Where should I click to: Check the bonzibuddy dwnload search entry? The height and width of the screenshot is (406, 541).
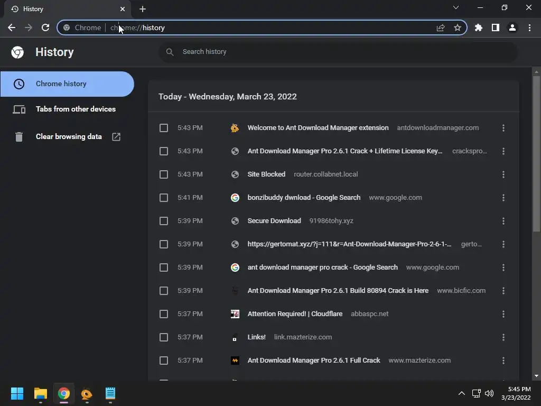(x=164, y=198)
